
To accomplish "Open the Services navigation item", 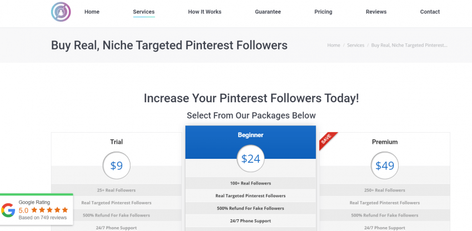I will click(x=144, y=12).
